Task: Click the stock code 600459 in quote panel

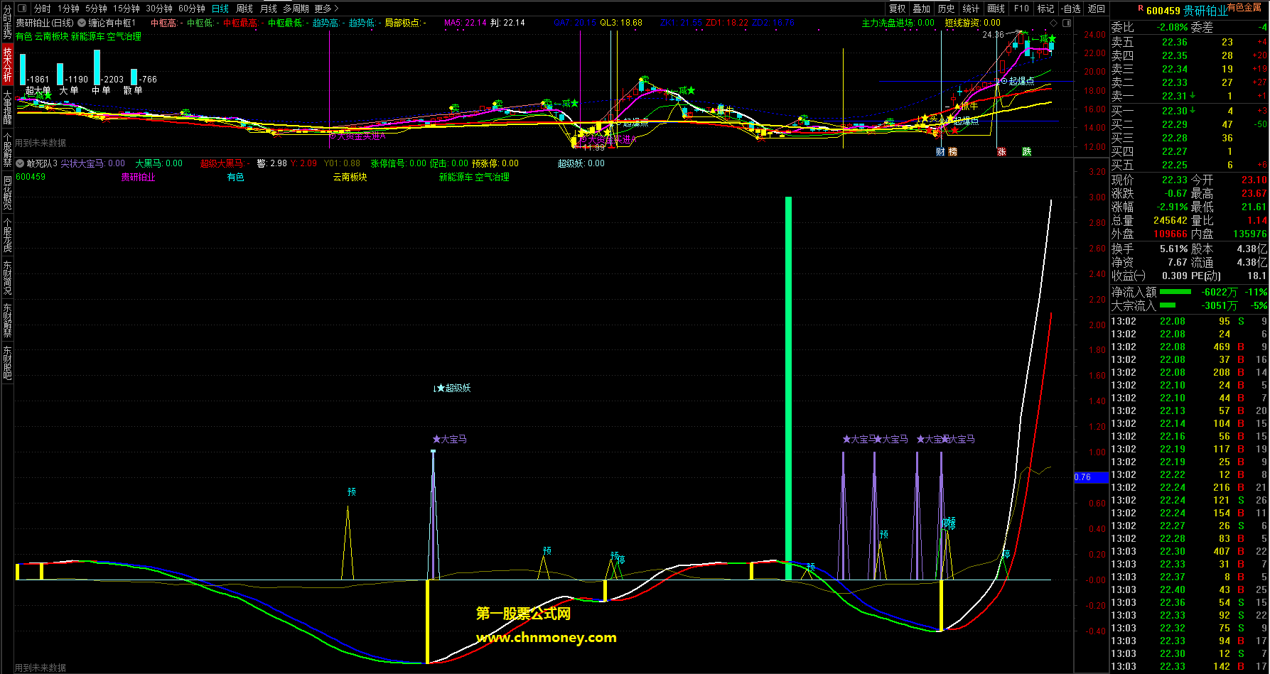Action: point(1163,11)
